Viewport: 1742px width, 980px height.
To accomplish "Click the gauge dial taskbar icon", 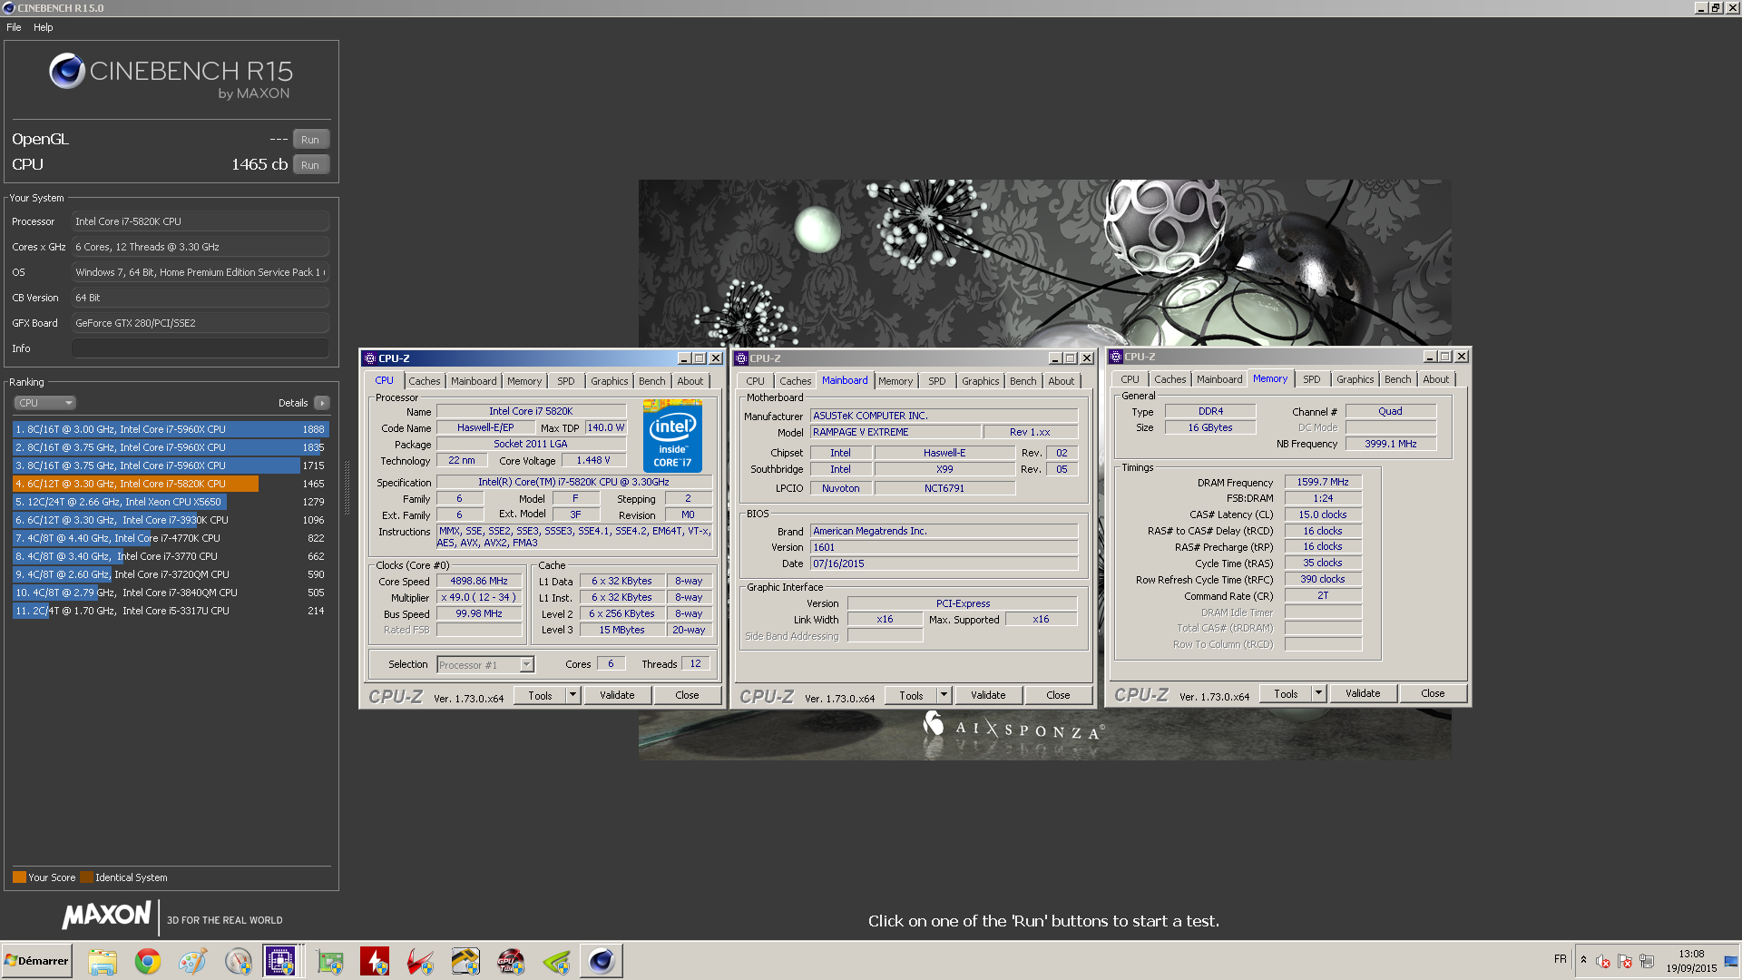I will [239, 961].
